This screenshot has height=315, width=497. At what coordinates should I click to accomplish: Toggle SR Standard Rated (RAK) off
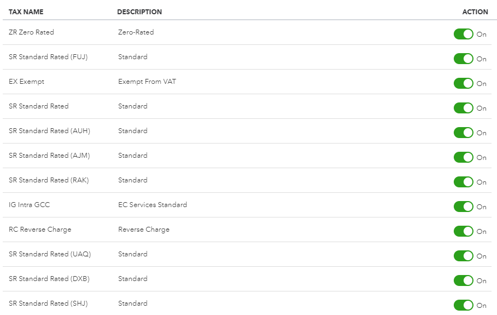[463, 182]
